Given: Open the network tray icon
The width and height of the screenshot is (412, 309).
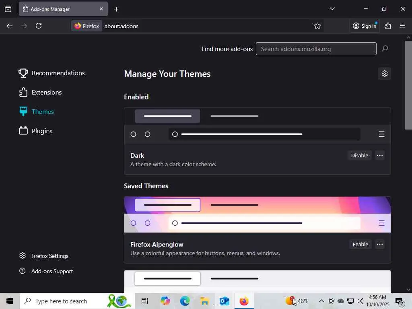Looking at the screenshot, I should point(350,301).
